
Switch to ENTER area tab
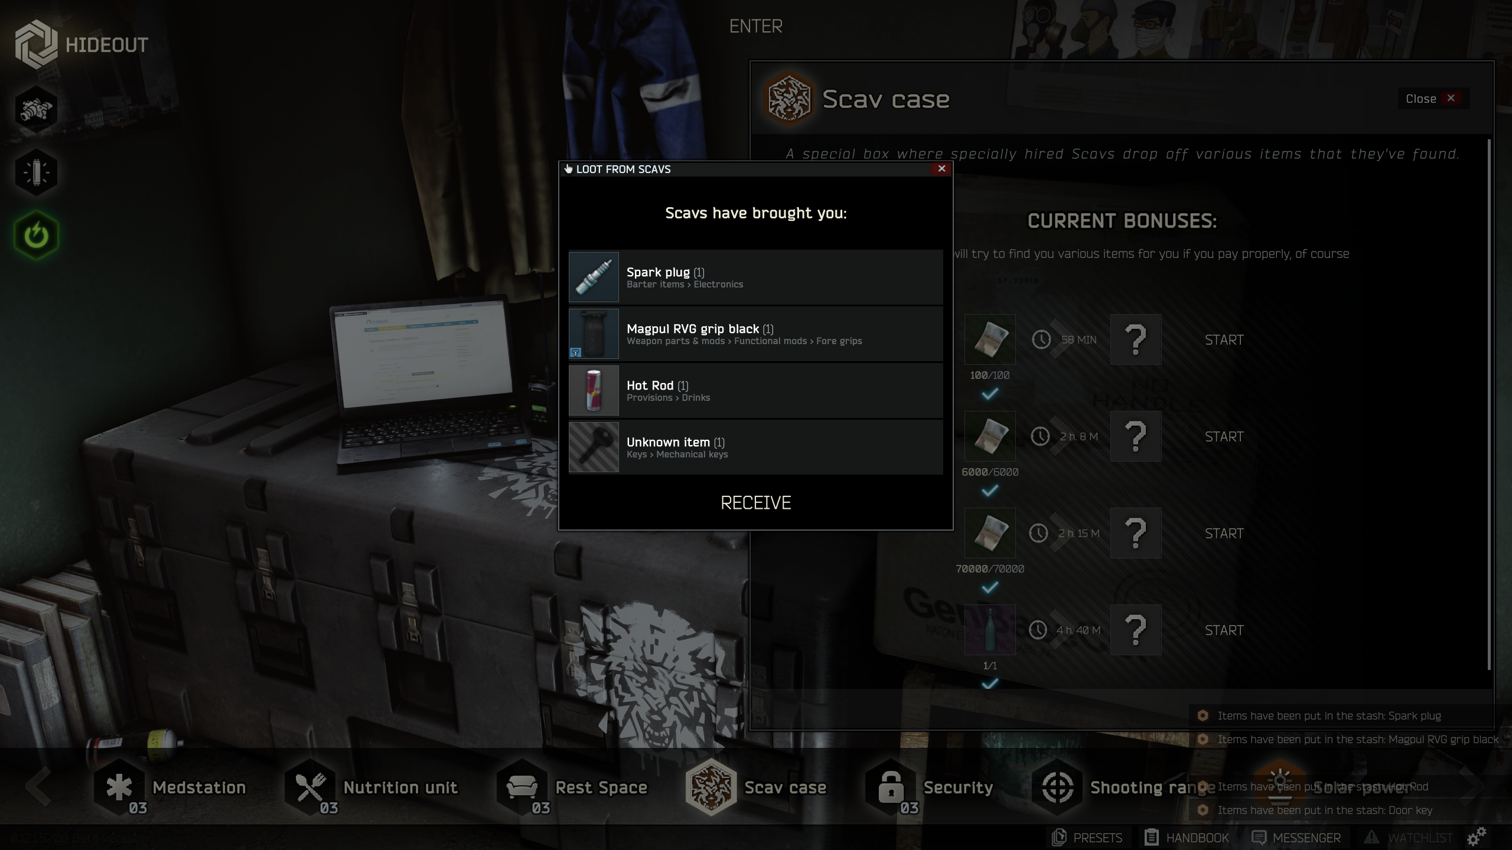(756, 26)
